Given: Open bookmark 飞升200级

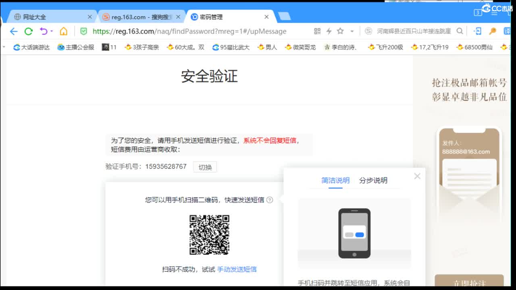Looking at the screenshot, I should (385, 47).
